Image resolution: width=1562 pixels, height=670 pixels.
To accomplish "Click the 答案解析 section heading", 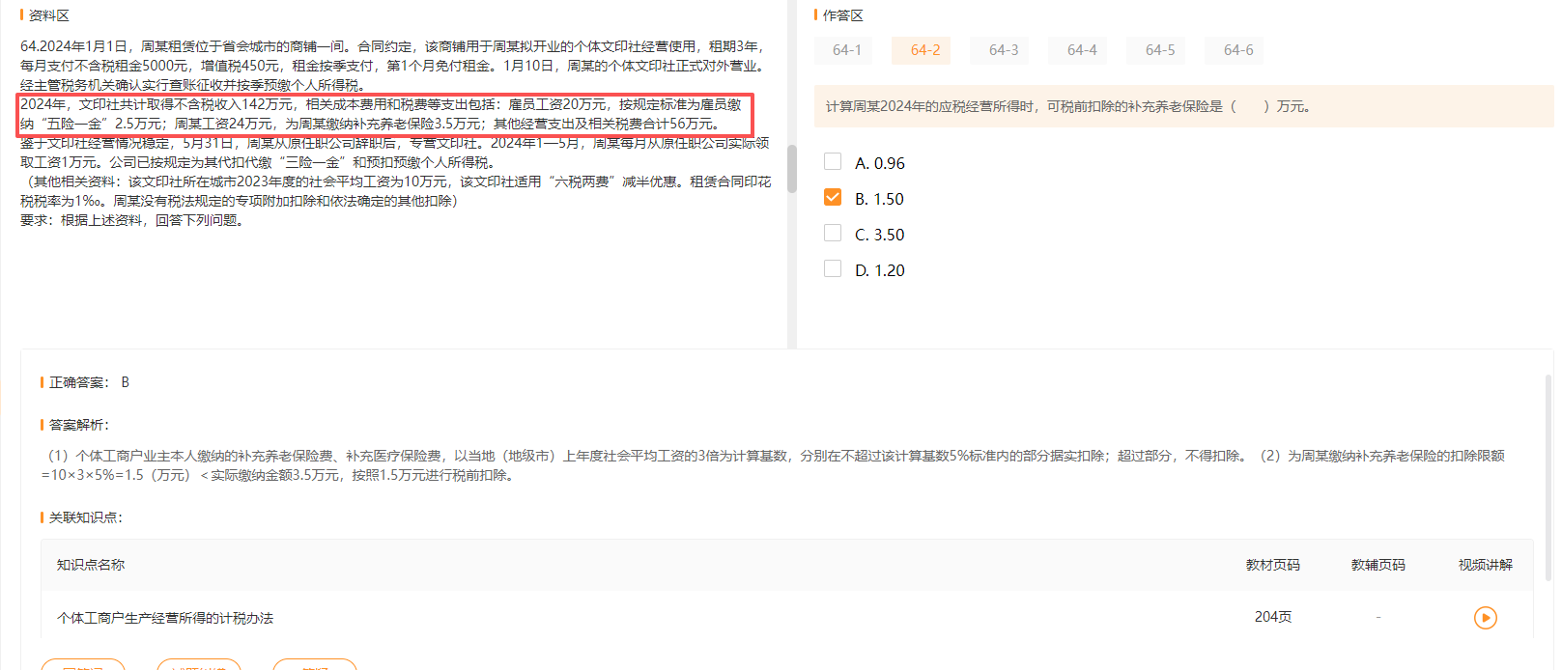I will pos(79,425).
